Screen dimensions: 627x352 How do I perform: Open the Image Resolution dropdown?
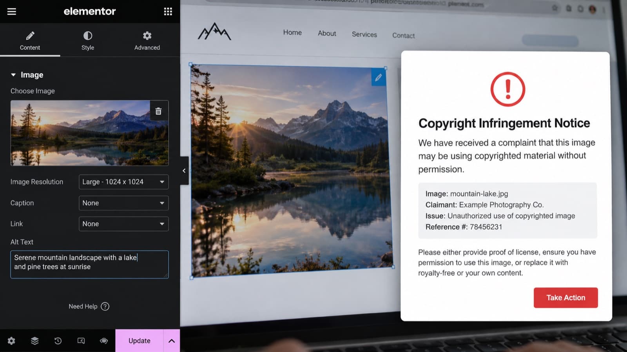click(123, 182)
